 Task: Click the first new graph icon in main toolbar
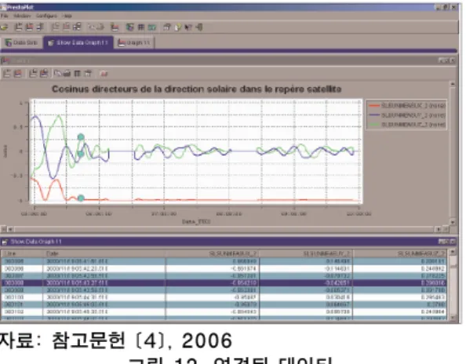pyautogui.click(x=19, y=27)
